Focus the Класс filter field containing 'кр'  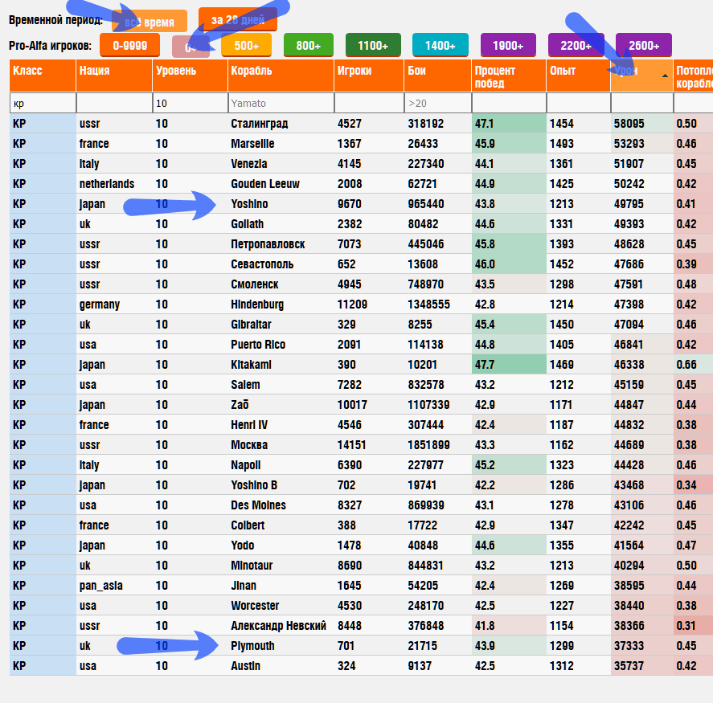point(43,103)
